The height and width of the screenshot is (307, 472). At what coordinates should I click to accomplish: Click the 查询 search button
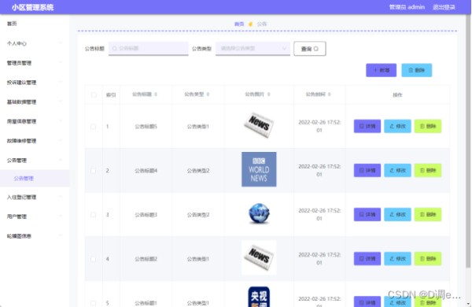(x=310, y=49)
